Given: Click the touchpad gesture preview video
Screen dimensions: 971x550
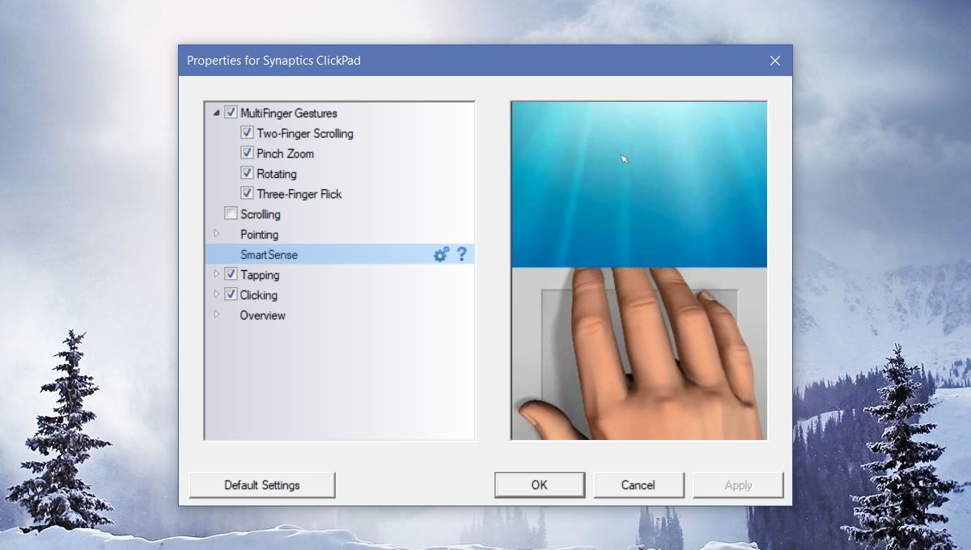Looking at the screenshot, I should point(638,270).
